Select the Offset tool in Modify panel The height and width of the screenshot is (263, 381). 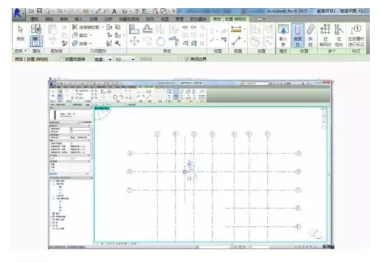(148, 29)
